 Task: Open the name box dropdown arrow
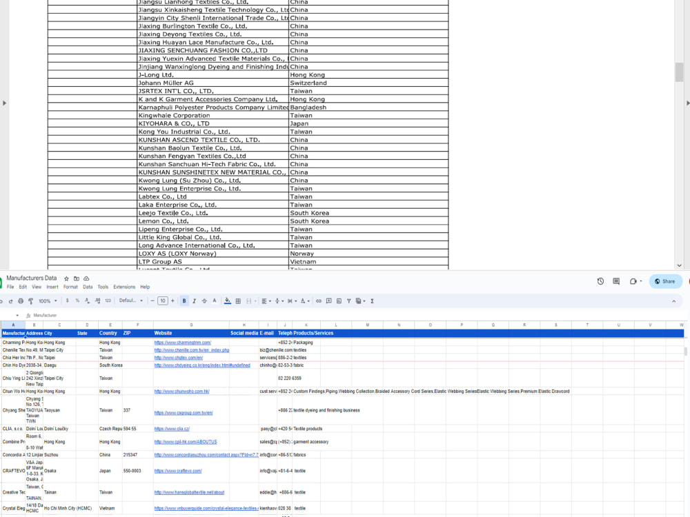(x=17, y=315)
